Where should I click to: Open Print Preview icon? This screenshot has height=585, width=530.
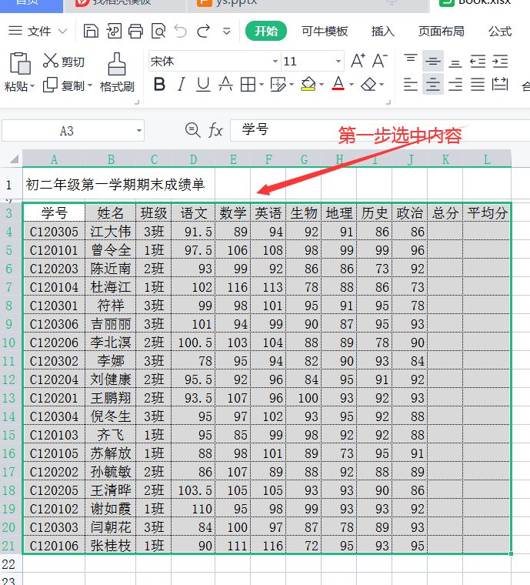point(158,31)
